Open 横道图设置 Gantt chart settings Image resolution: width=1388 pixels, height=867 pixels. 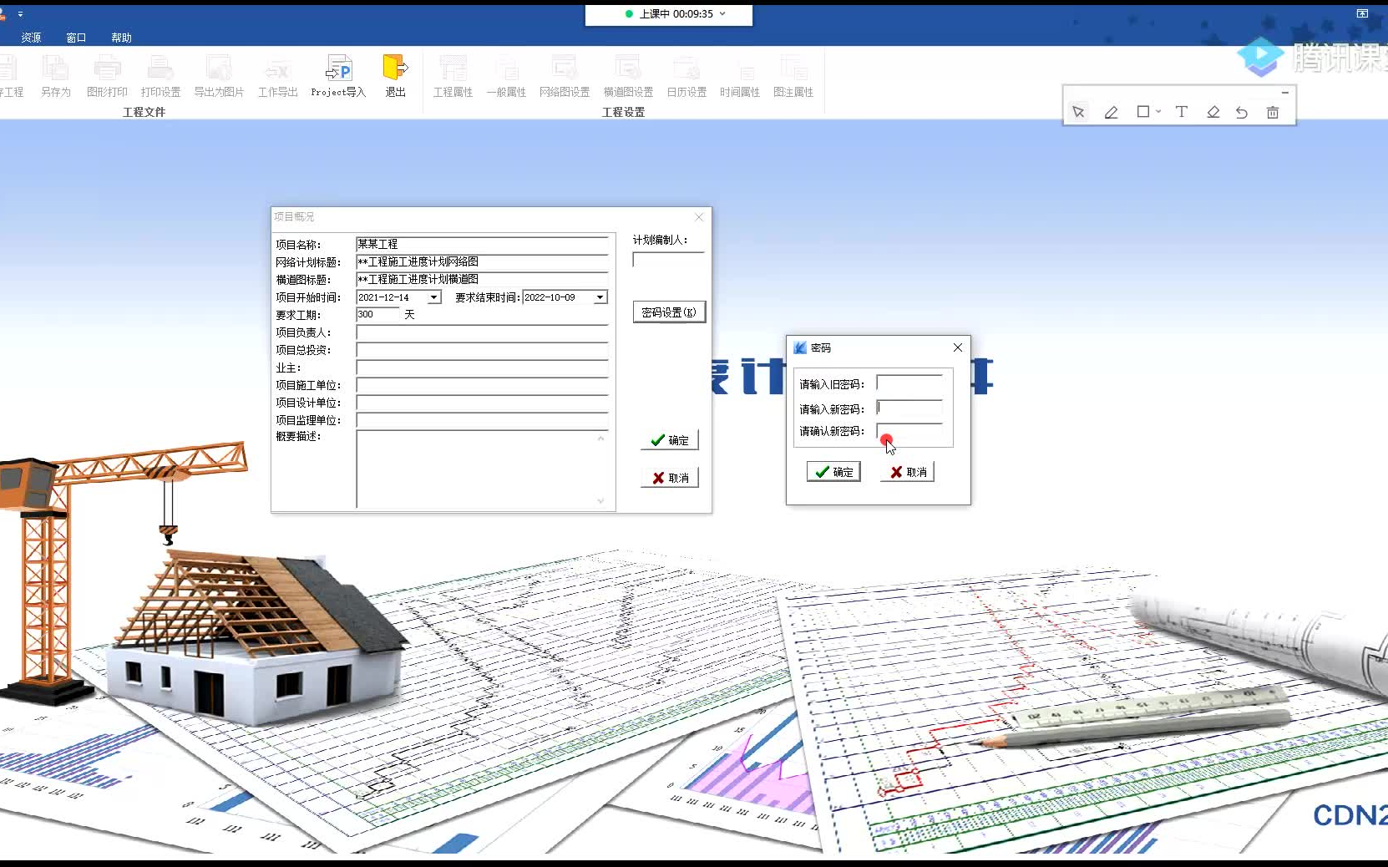(x=628, y=76)
